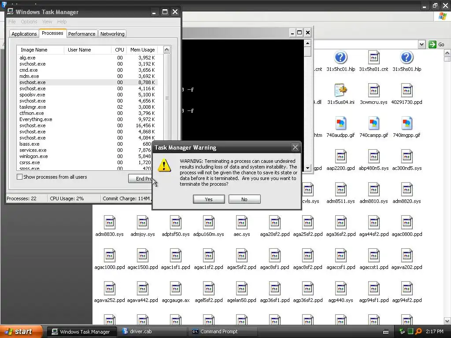The height and width of the screenshot is (338, 451).
Task: Select the ac300nd5.sys file icon
Action: coord(407,156)
